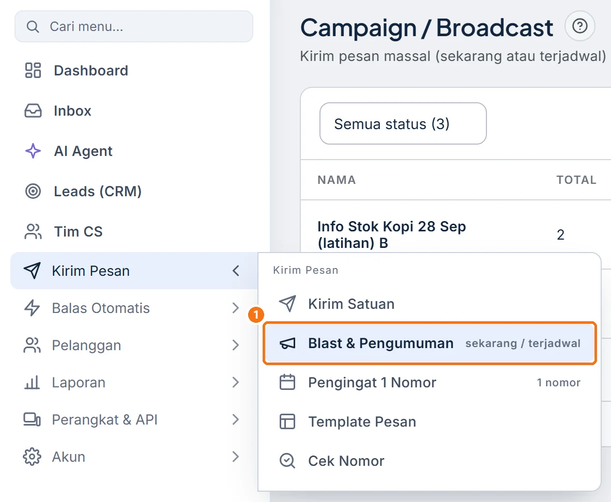Expand the Balas Otomatis chevron
Image resolution: width=611 pixels, height=502 pixels.
coord(236,308)
